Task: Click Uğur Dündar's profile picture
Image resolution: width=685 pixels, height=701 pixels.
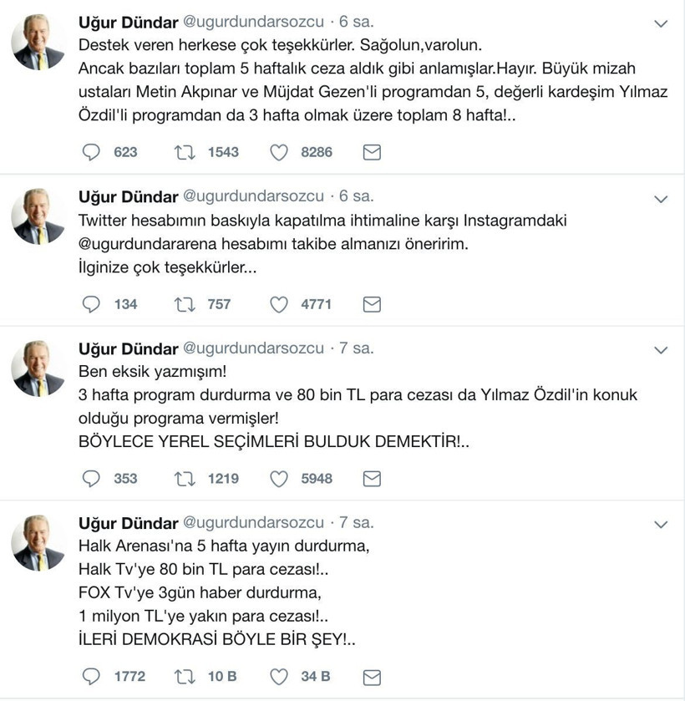Action: [x=38, y=38]
